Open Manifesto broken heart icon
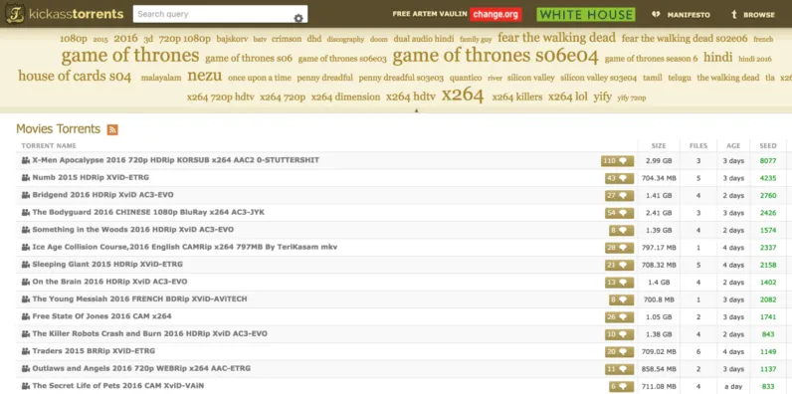792x394 pixels. [656, 15]
